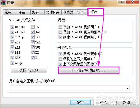Uncheck 集成 WinRAR 到外壳中 option

[x=60, y=54]
